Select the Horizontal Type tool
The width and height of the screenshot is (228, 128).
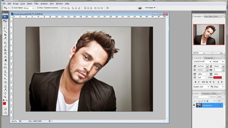point(5,75)
